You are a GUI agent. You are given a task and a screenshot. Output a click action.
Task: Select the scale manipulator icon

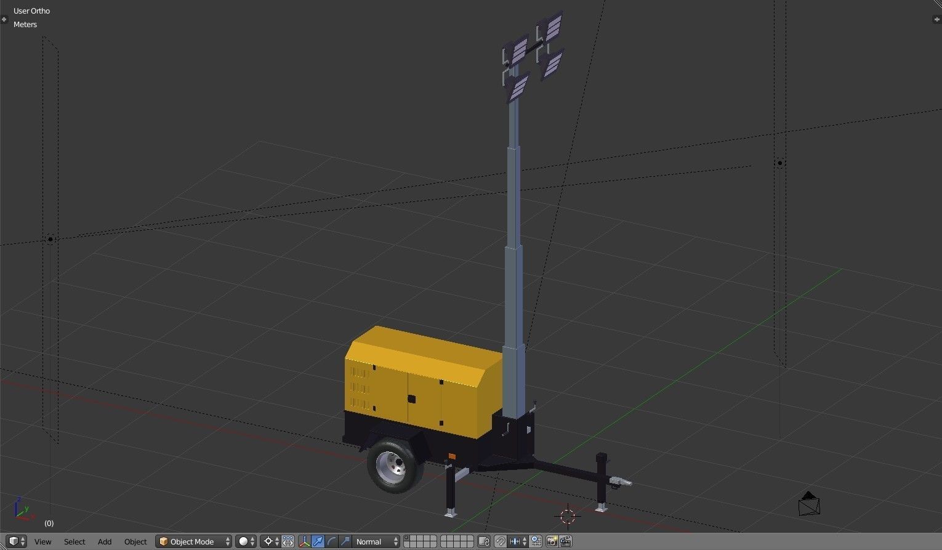point(345,541)
